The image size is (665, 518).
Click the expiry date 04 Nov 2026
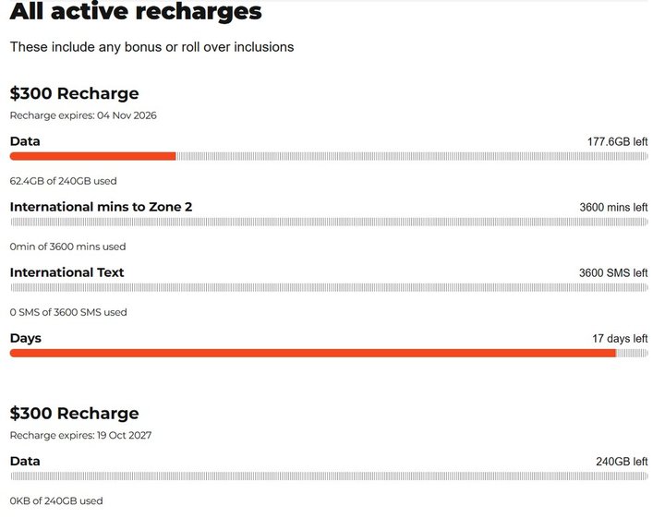pos(127,115)
